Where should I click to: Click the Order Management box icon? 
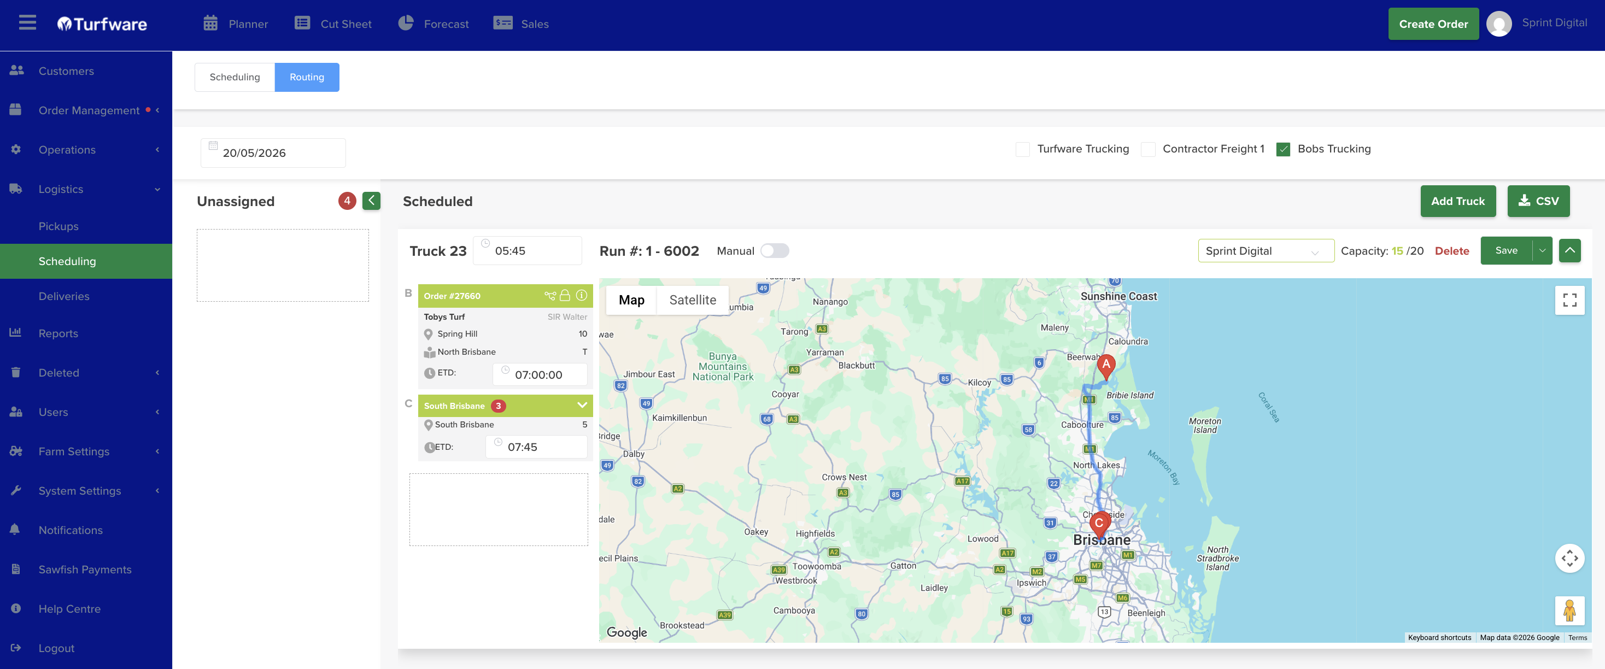click(15, 110)
